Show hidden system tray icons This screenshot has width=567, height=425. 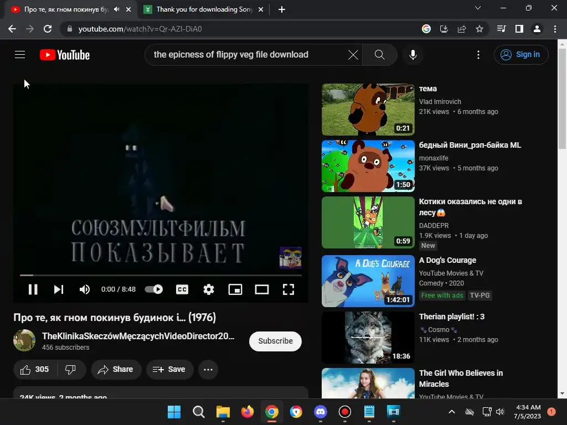(x=452, y=412)
